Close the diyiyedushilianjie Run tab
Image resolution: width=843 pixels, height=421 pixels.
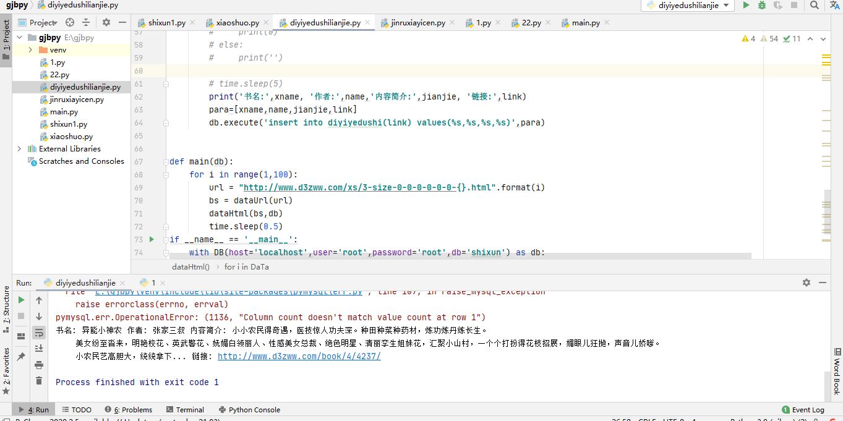coord(123,283)
